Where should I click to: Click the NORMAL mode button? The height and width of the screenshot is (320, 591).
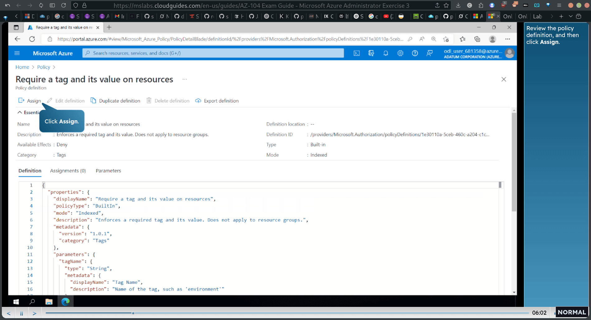click(572, 312)
